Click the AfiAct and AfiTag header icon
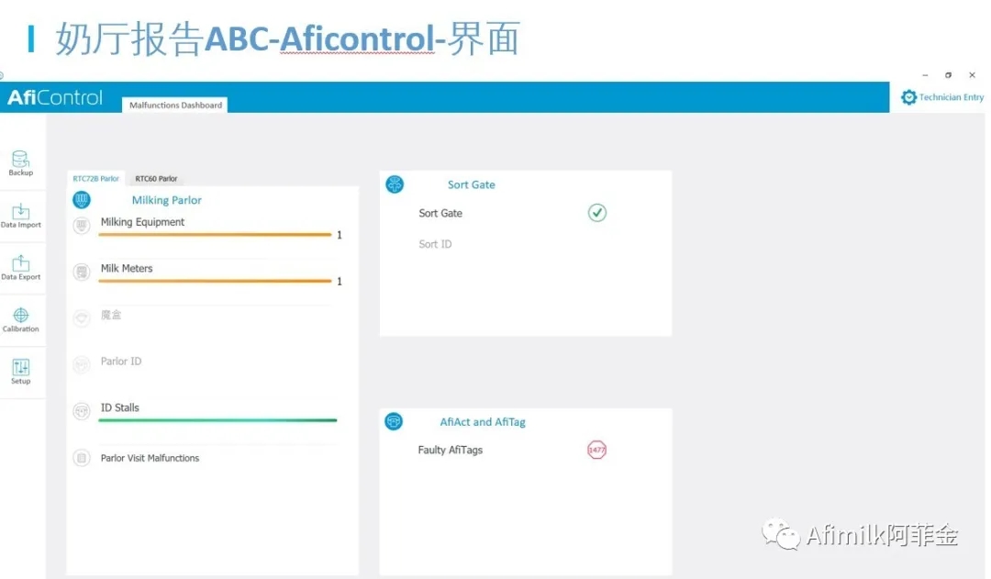Screen dimensions: 991x579 click(x=394, y=421)
